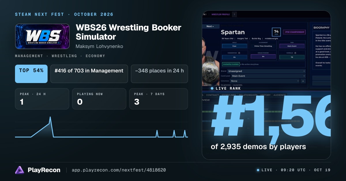The image size is (346, 181).
Task: Click the 74 OVR rating box
Action: (276, 32)
